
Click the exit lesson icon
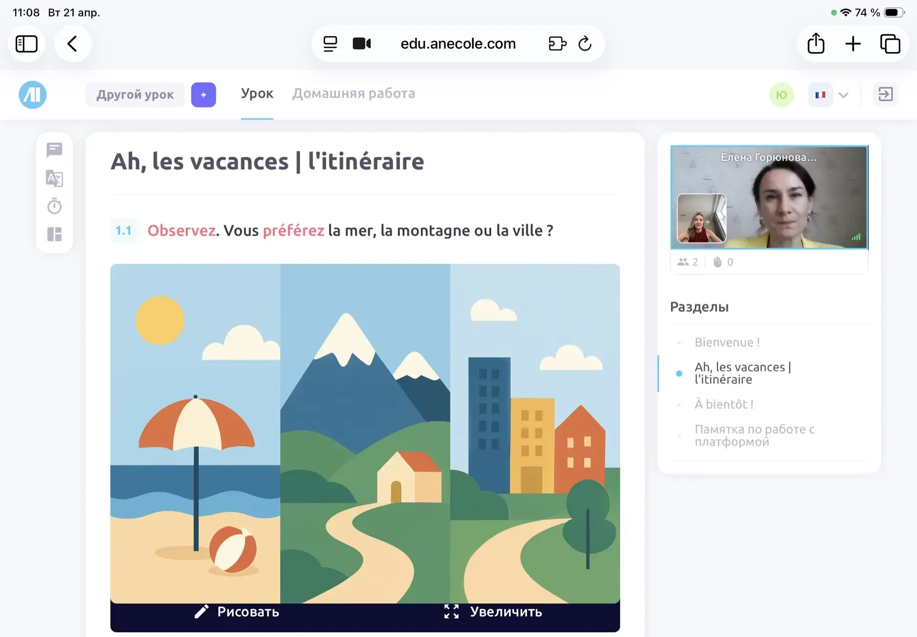[885, 94]
